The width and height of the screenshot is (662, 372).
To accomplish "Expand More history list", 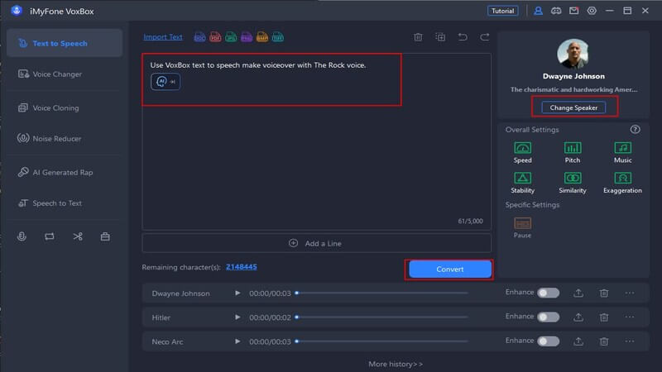I will [396, 364].
